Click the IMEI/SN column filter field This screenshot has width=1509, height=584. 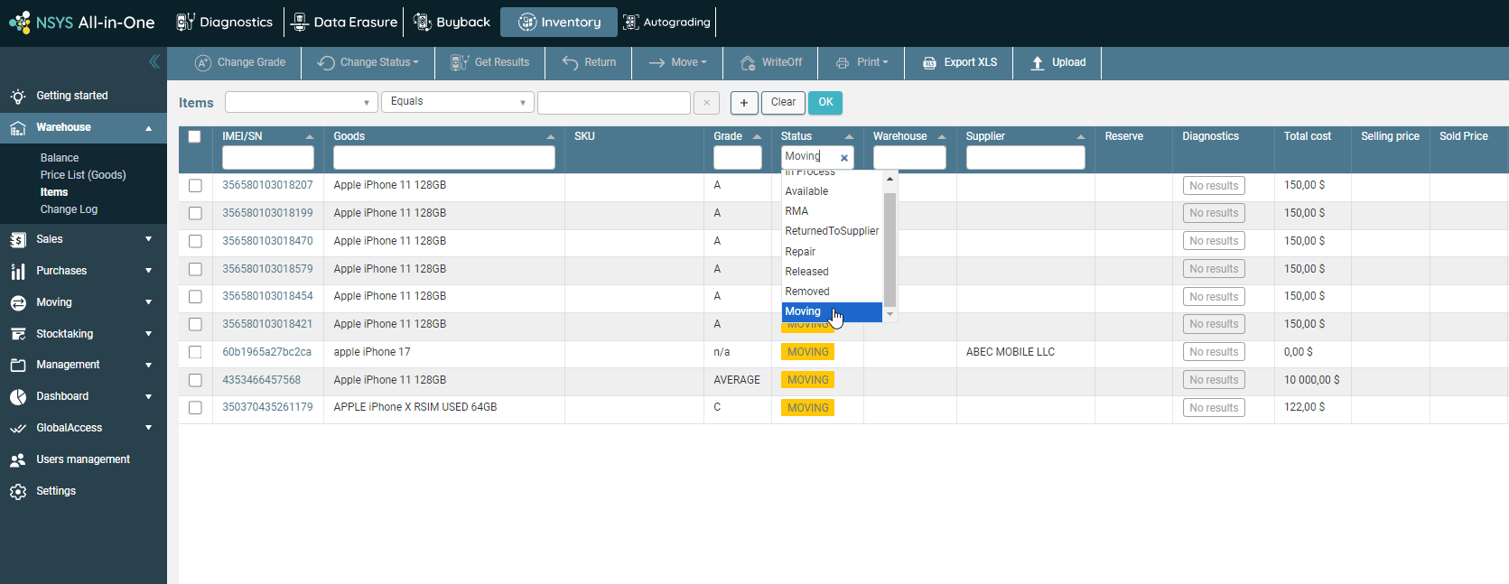pos(268,158)
